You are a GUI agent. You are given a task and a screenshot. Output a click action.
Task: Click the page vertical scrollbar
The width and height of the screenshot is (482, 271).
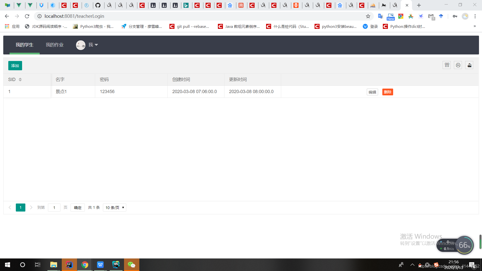(480, 241)
